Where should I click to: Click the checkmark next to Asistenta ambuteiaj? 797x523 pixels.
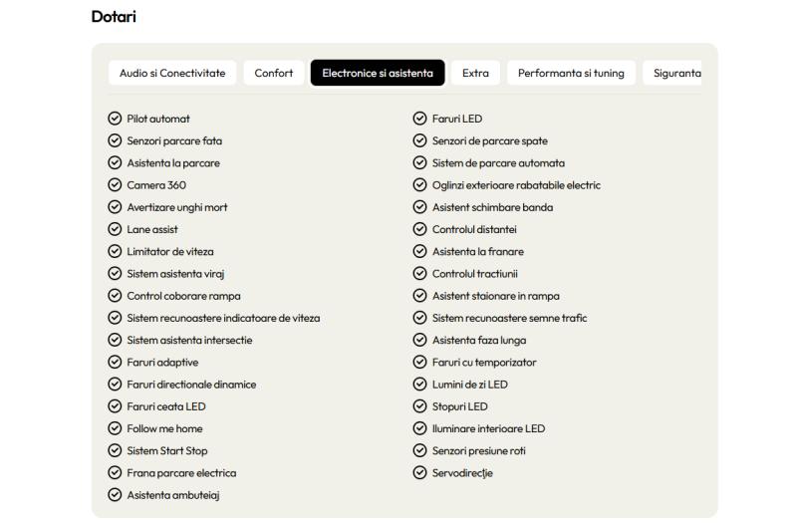coord(115,494)
